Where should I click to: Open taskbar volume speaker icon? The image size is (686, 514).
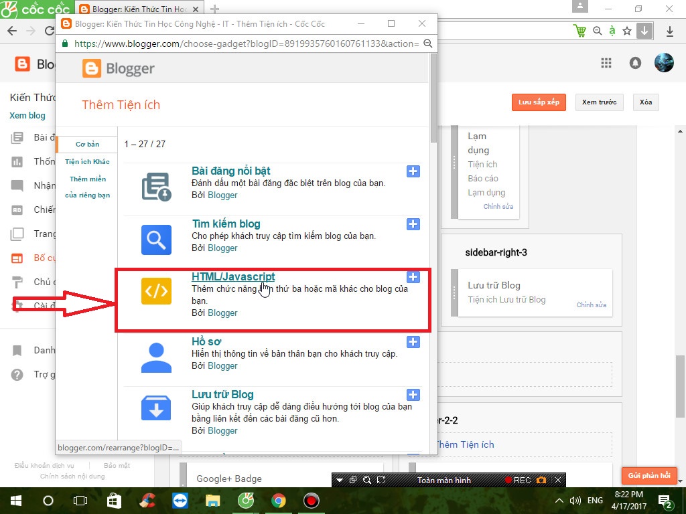[x=575, y=501]
